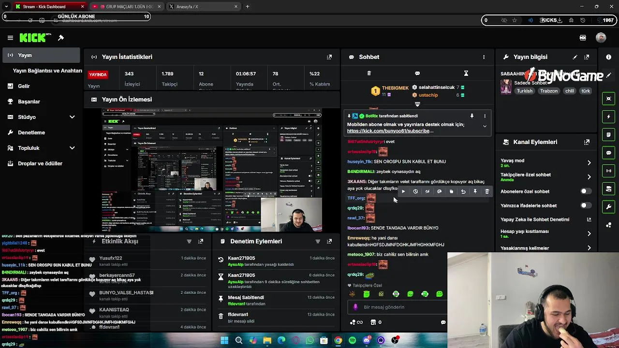The width and height of the screenshot is (619, 348).
Task: Click the hide eye-slash icon on message toolbar
Action: (x=427, y=191)
